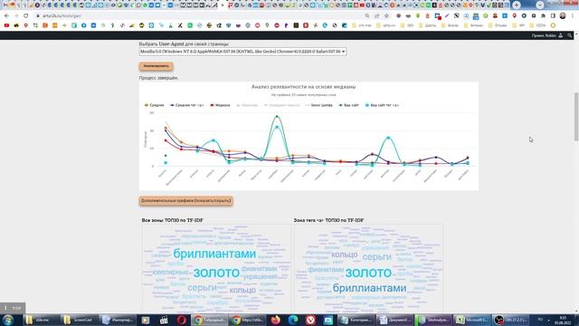579x326 pixels.
Task: Click the user profile icon in black bar
Action: tap(561, 35)
